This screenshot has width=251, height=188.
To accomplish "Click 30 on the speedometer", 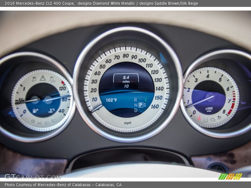I will [x=94, y=81].
